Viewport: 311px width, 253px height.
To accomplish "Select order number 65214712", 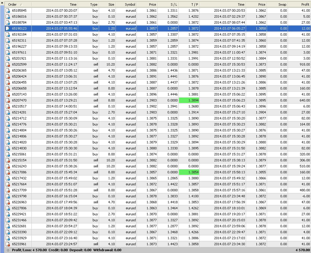I will [19, 118].
